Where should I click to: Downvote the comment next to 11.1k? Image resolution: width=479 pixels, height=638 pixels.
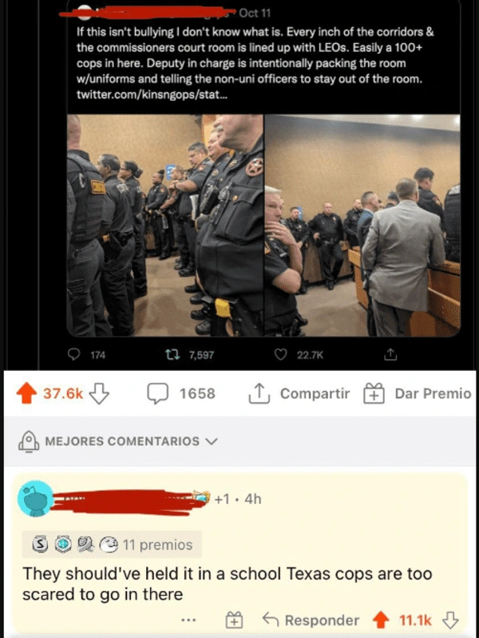point(450,620)
